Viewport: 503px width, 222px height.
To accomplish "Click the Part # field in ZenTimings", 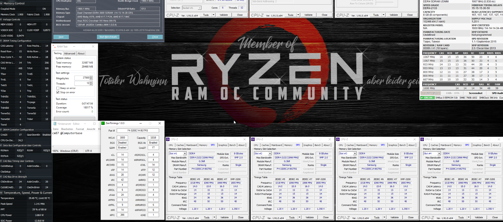I will (x=138, y=131).
